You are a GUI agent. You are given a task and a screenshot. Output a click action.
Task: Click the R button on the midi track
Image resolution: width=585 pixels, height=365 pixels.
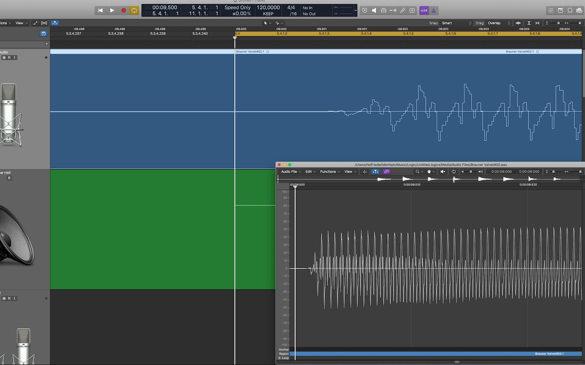[10, 178]
